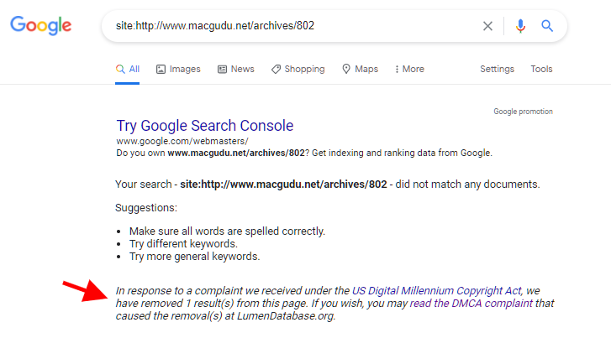This screenshot has width=611, height=338.
Task: Follow the read the DMCA complaint link
Action: click(x=471, y=303)
